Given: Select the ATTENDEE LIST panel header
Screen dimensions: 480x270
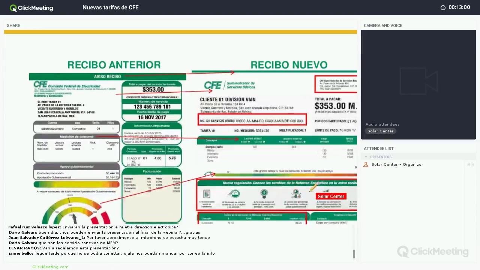Looking at the screenshot, I should (379, 148).
